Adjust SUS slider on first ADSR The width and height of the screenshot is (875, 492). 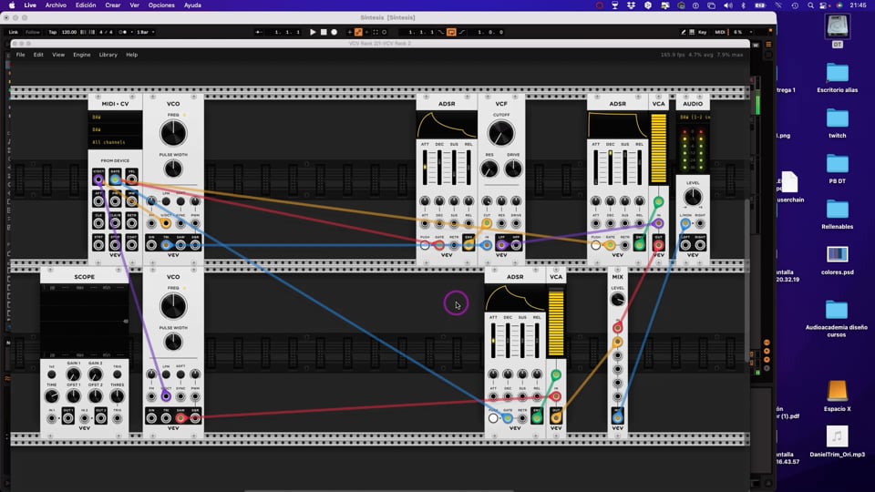[x=454, y=168]
